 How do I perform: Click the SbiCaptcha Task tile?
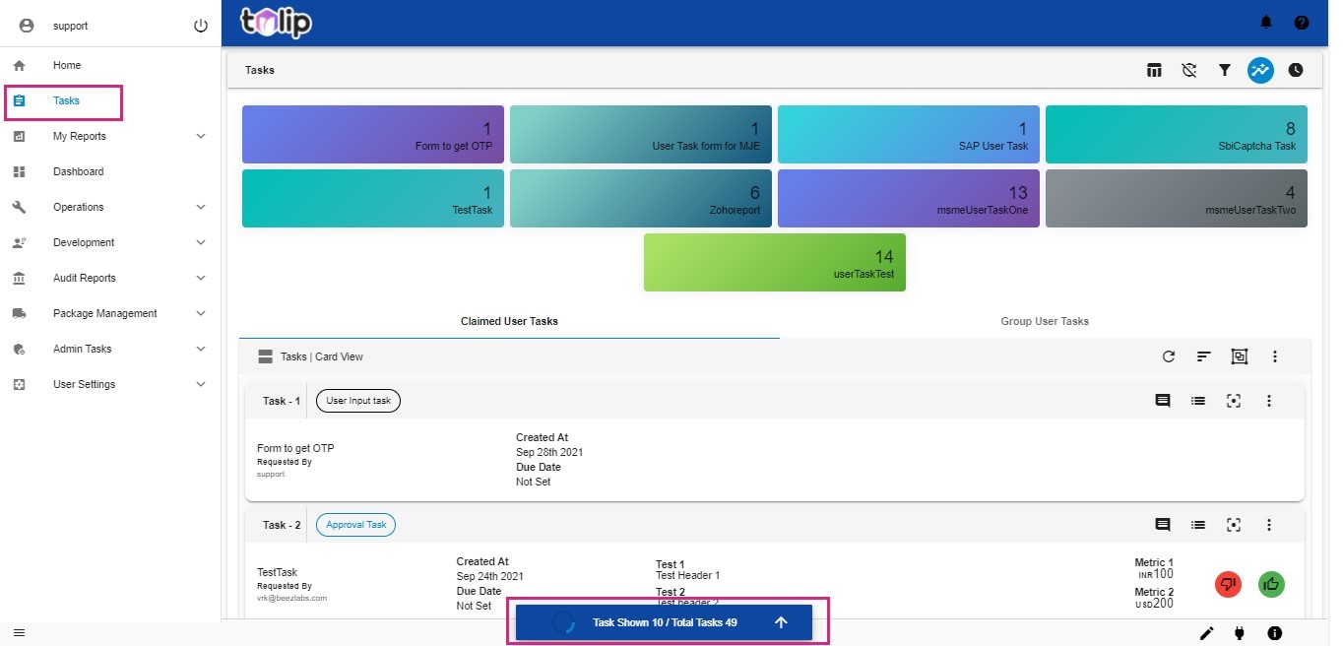pos(1177,134)
